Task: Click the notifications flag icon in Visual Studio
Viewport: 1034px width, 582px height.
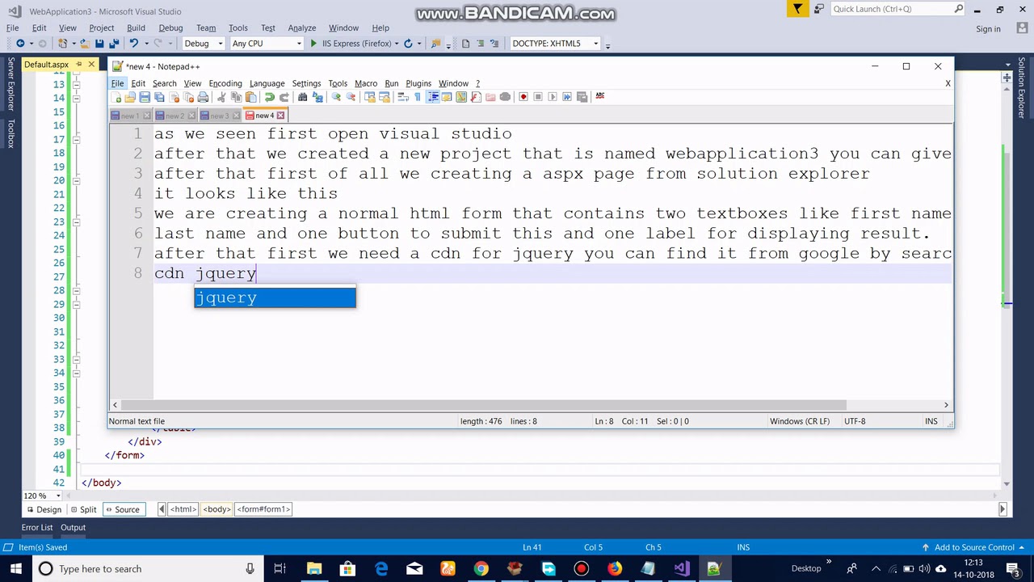Action: pos(797,9)
